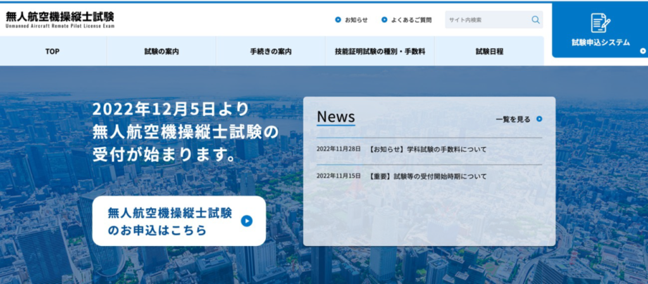Image resolution: width=648 pixels, height=284 pixels.
Task: Open the 手続きの案内 navigation tab
Action: [271, 51]
